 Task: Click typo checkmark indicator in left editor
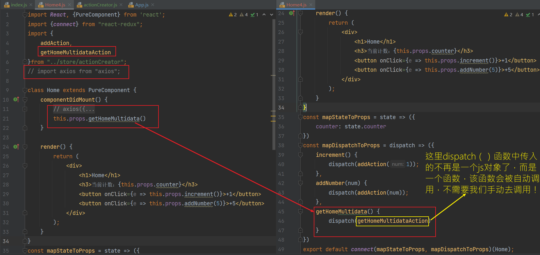[254, 15]
